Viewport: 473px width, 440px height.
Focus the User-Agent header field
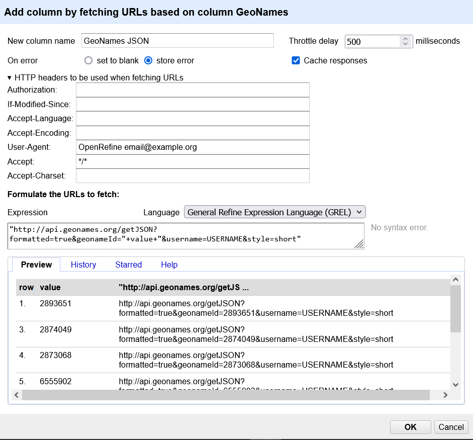click(193, 147)
